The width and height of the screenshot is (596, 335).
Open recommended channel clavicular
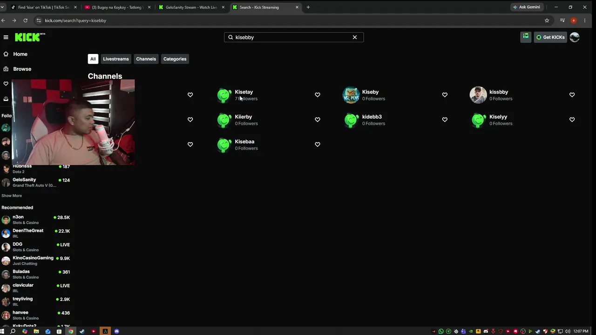pos(36,288)
